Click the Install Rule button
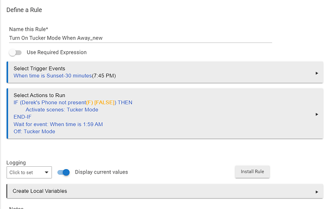Viewport: 332px width, 209px height. click(x=252, y=172)
